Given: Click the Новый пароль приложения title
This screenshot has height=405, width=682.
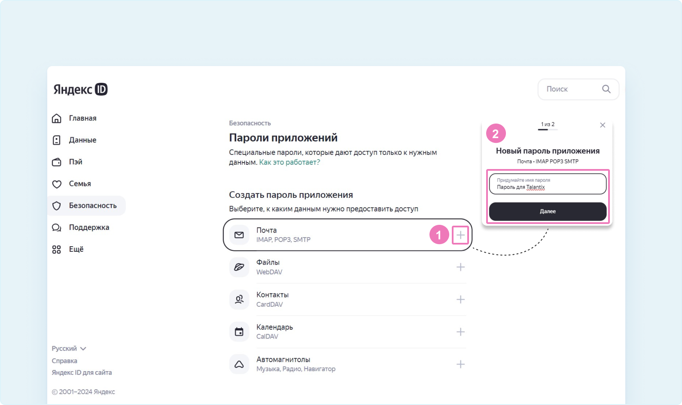Looking at the screenshot, I should pos(548,151).
